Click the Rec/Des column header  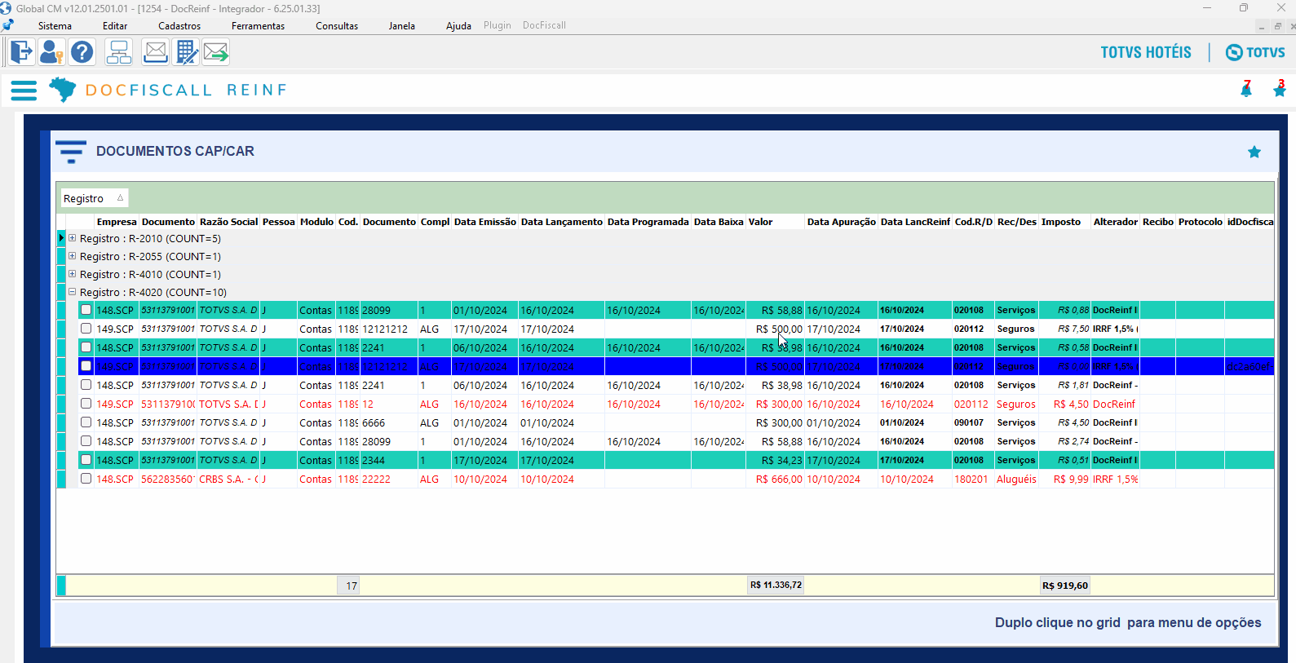(x=1017, y=222)
